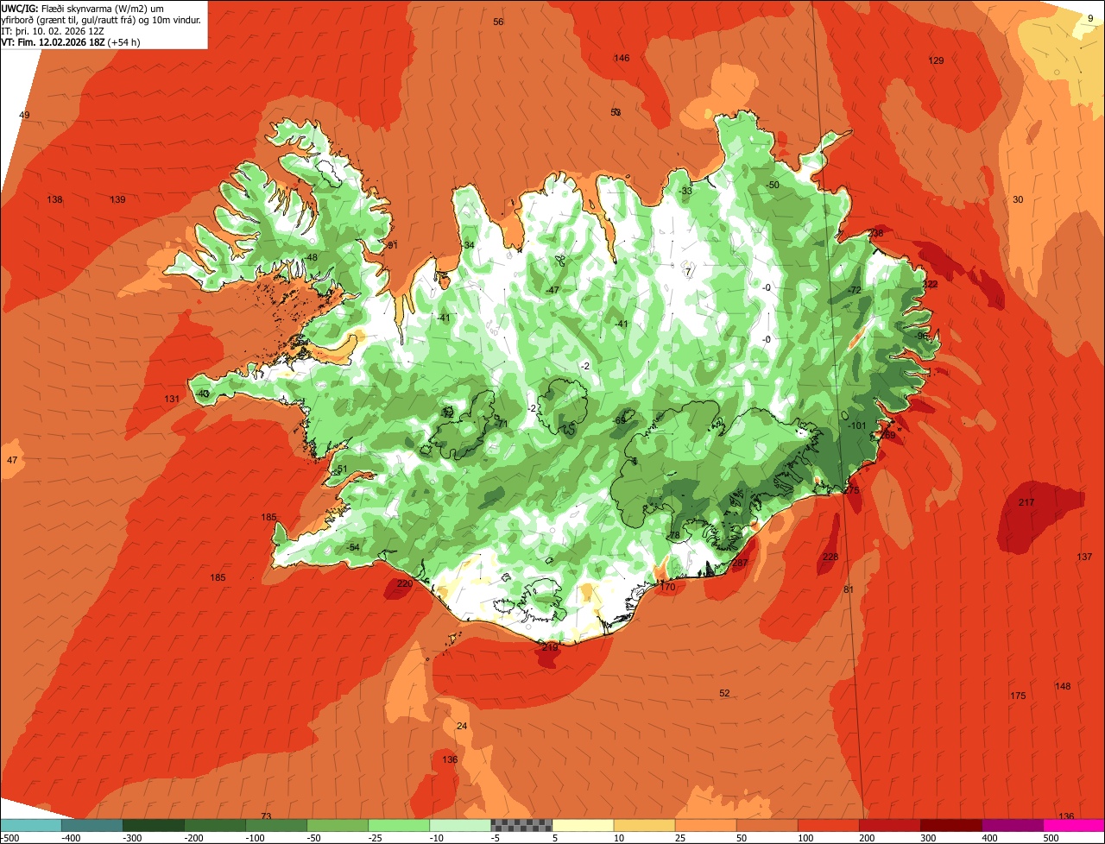Click the map value -101
This screenshot has width=1105, height=844.
(856, 426)
